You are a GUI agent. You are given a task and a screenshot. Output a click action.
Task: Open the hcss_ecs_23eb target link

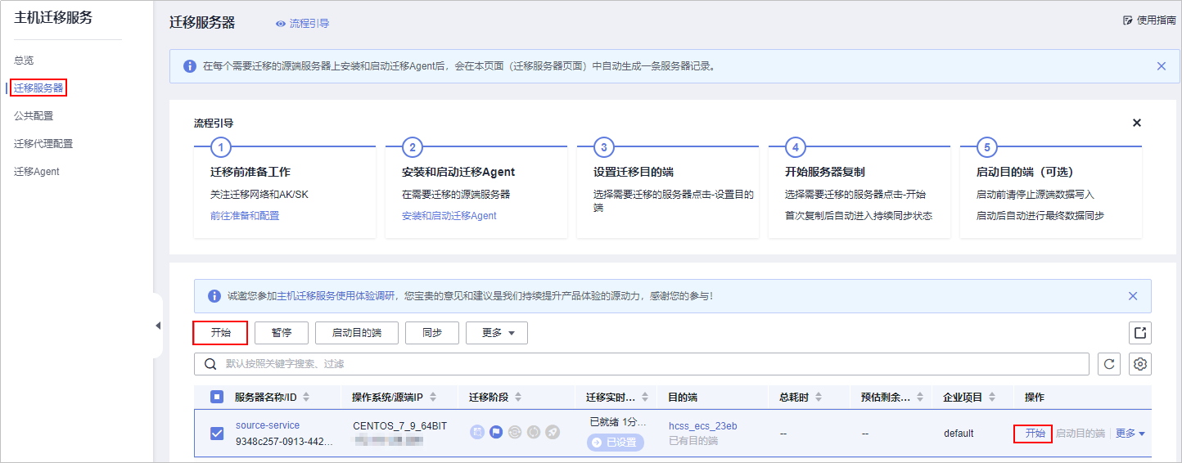coord(703,426)
